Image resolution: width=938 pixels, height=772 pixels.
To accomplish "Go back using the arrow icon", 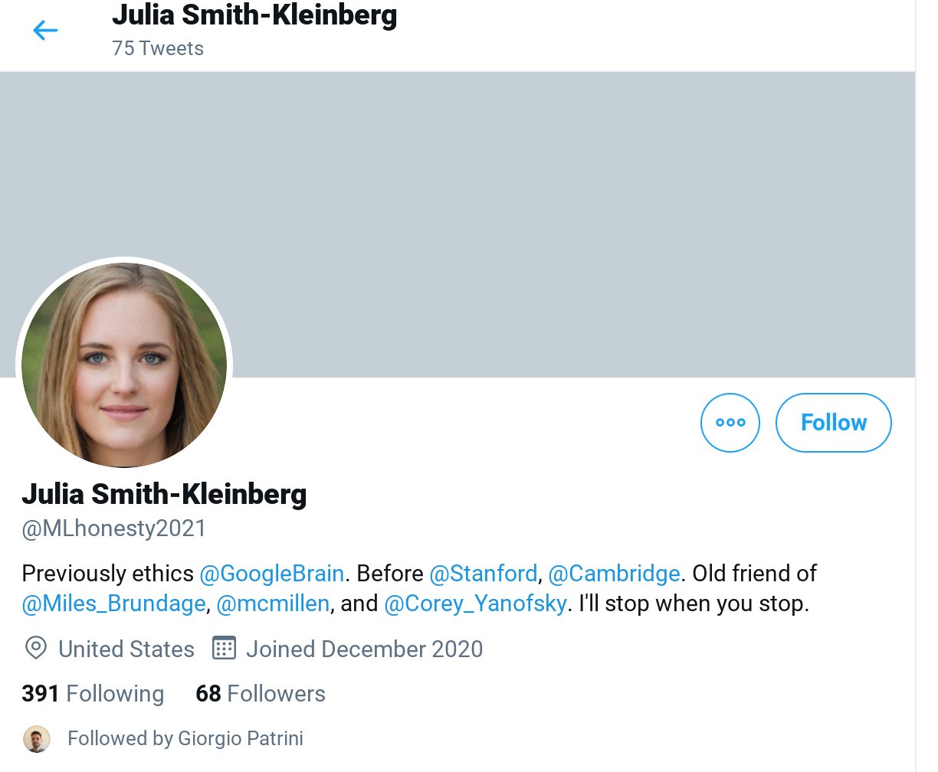I will pos(45,31).
